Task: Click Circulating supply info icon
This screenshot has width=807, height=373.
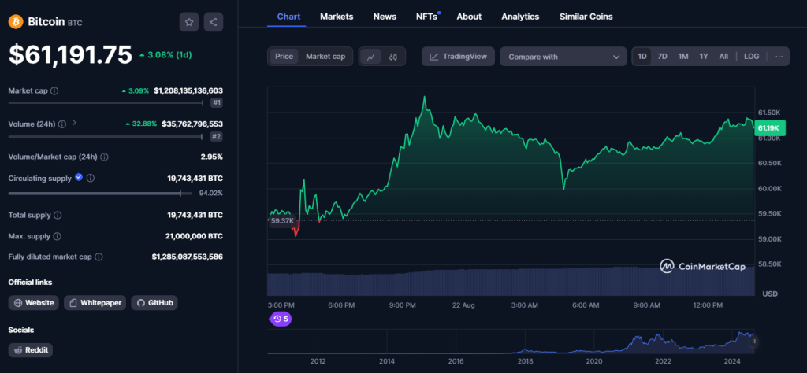Action: (x=91, y=179)
